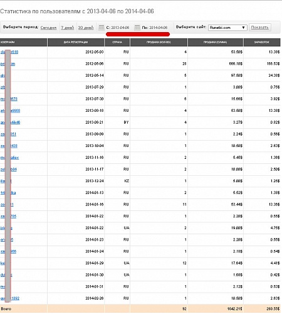The image size is (282, 314).
Task: Open user link in the 2012-05-03 row
Action: [x=9, y=52]
